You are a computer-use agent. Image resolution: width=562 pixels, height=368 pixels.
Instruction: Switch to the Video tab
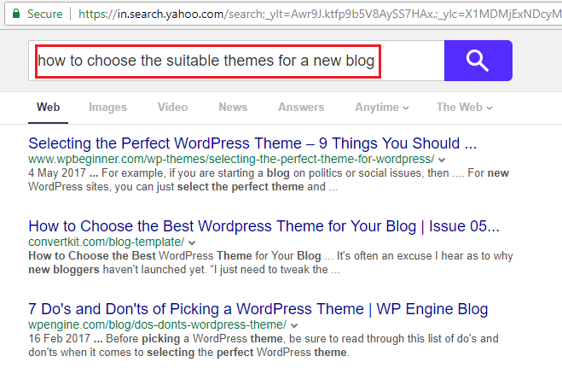(173, 108)
